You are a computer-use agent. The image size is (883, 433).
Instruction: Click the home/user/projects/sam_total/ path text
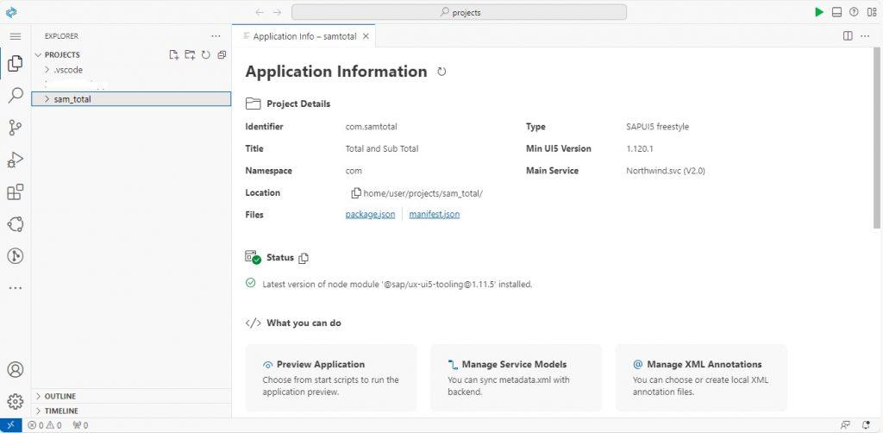pyautogui.click(x=423, y=193)
